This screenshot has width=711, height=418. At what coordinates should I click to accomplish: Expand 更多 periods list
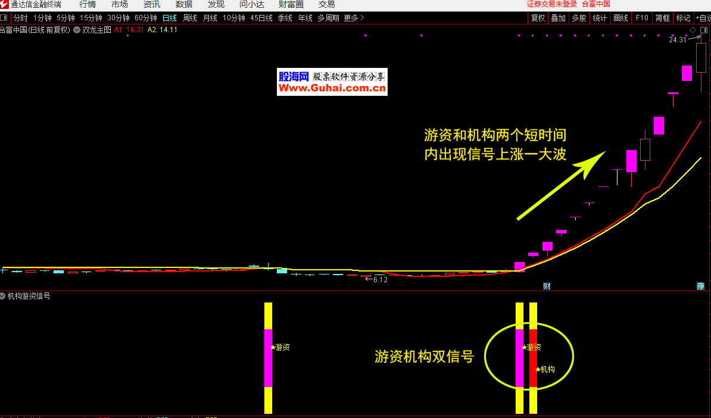pyautogui.click(x=354, y=18)
